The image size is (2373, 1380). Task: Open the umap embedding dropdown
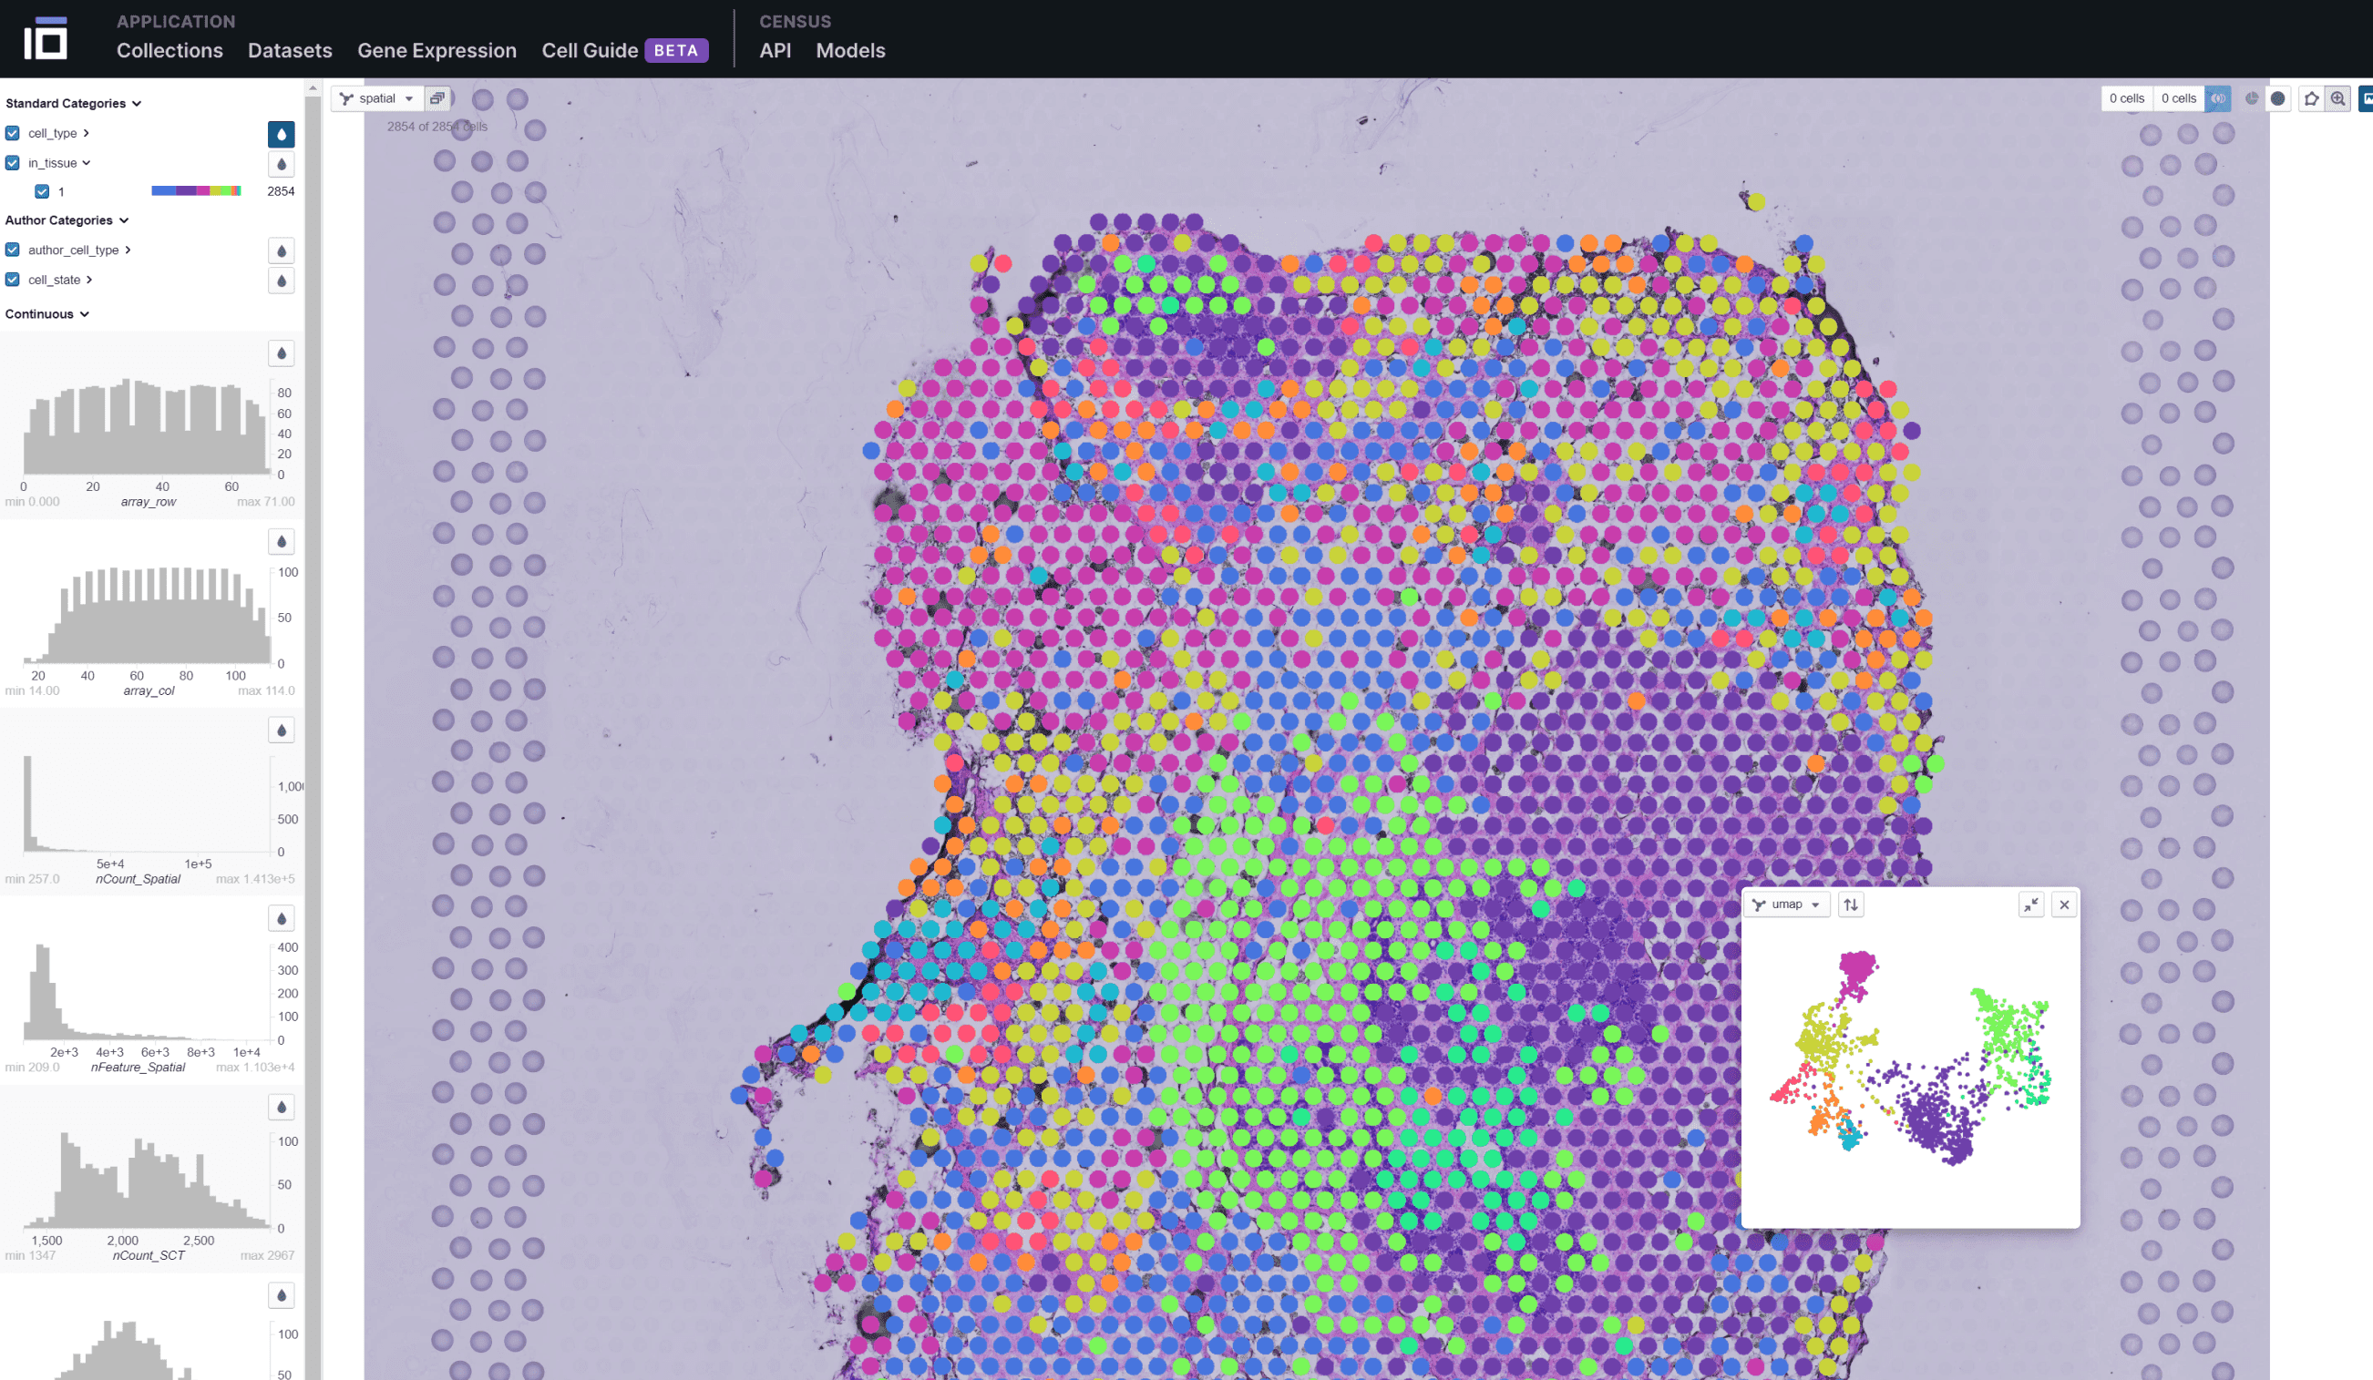[1786, 905]
